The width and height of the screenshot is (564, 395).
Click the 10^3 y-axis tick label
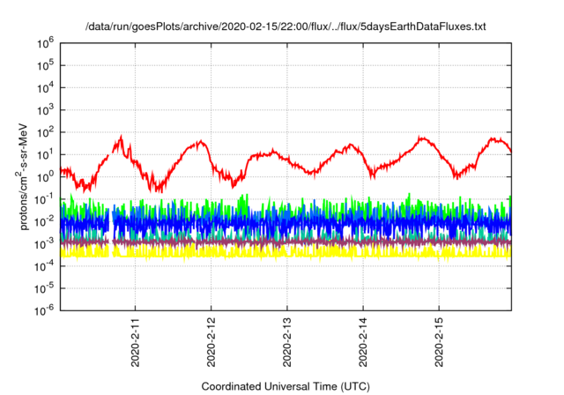click(45, 110)
